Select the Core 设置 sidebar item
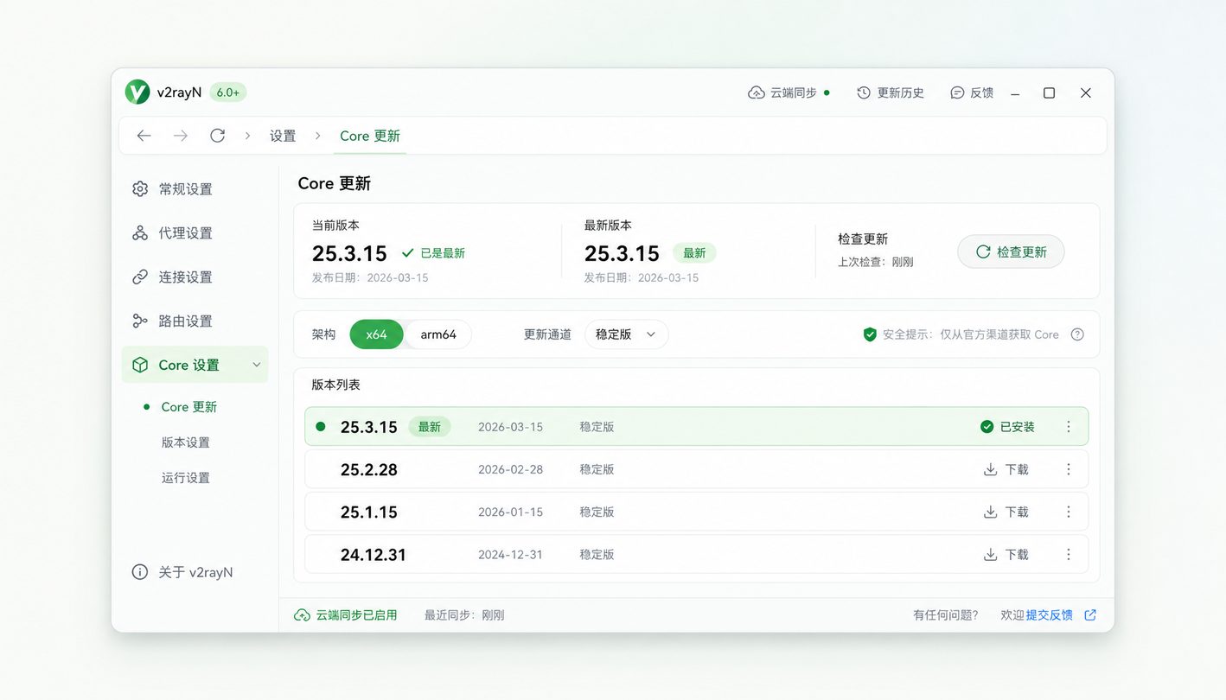Image resolution: width=1226 pixels, height=700 pixels. pos(195,365)
